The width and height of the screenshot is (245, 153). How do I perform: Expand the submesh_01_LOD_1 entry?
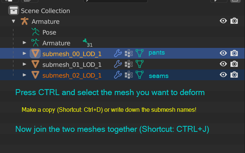coord(25,64)
